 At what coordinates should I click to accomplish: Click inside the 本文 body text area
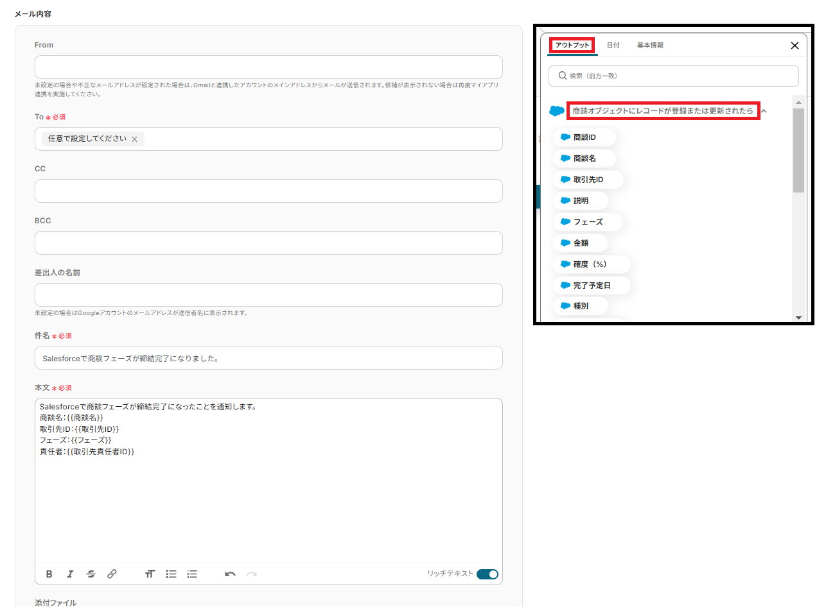268,481
